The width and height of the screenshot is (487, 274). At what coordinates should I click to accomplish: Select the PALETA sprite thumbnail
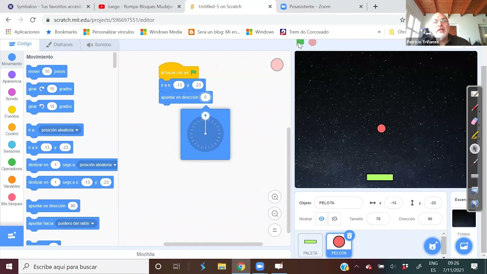coord(310,245)
